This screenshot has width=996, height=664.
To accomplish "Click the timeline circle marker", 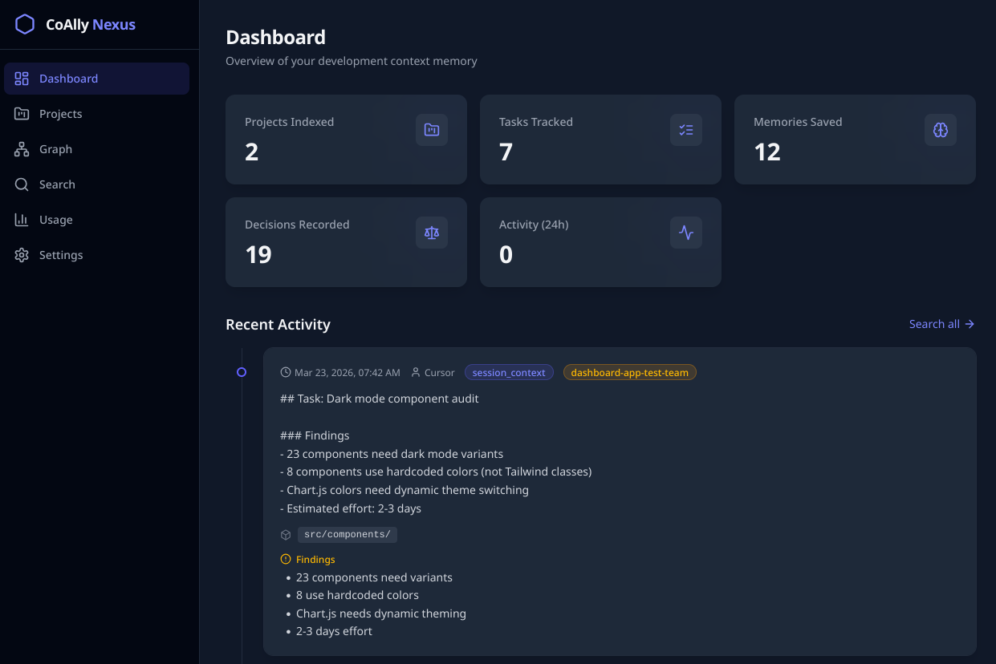I will click(242, 372).
